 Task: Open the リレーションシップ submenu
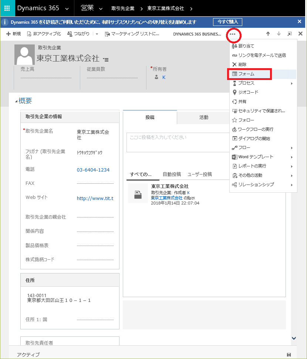click(263, 185)
